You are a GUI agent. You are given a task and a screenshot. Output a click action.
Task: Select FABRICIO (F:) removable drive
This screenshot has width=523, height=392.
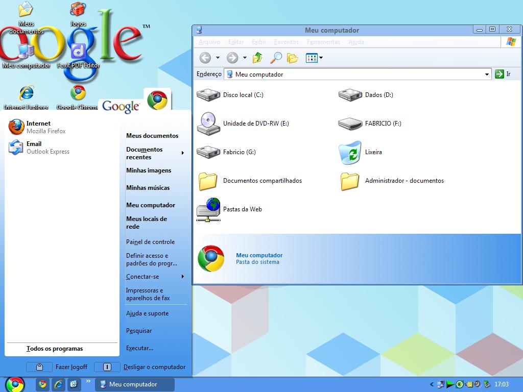pyautogui.click(x=370, y=124)
